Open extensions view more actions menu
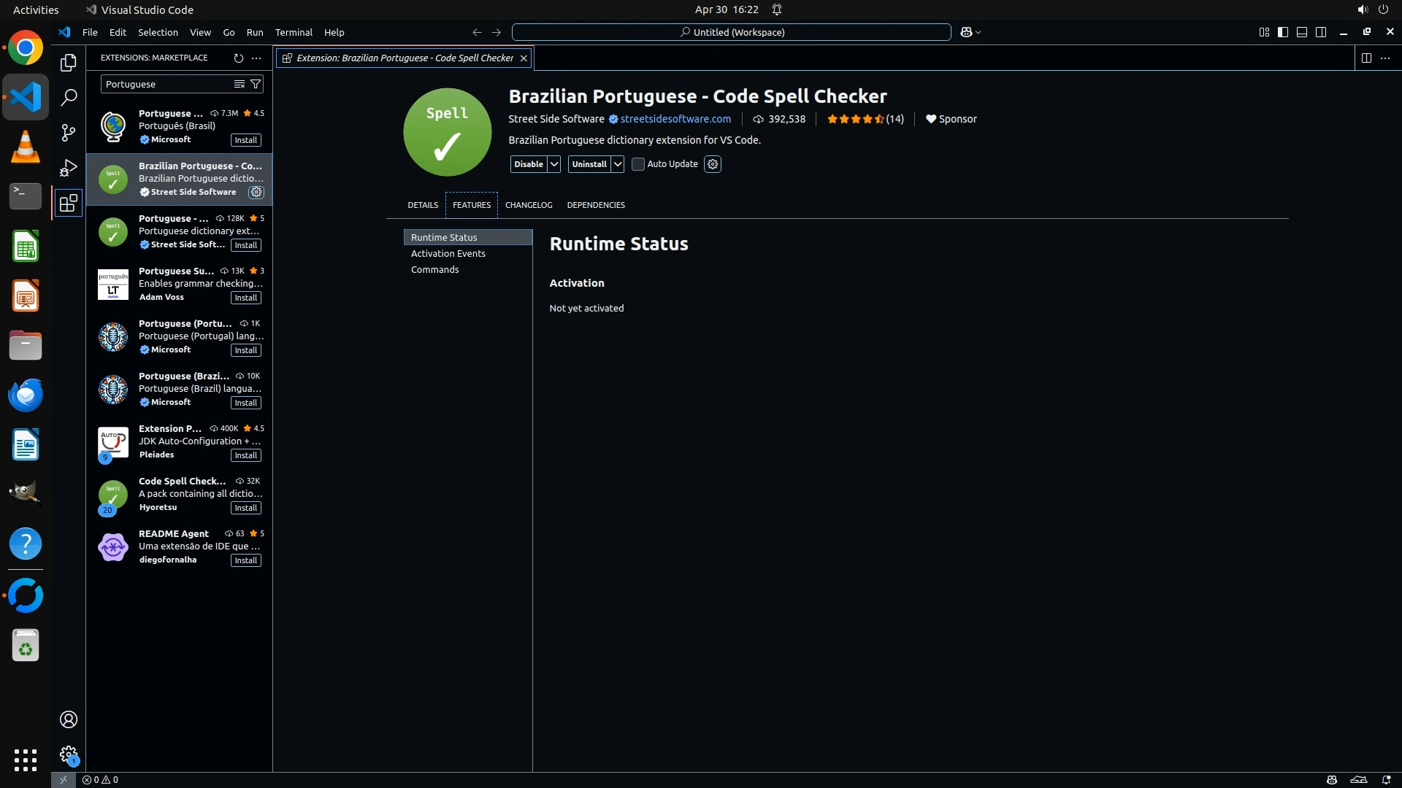1402x788 pixels. [256, 58]
